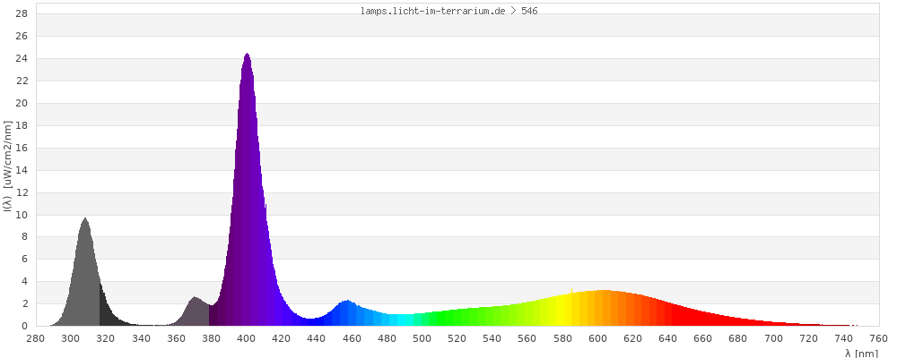Click the 760 tick label on x-axis

pos(878,338)
